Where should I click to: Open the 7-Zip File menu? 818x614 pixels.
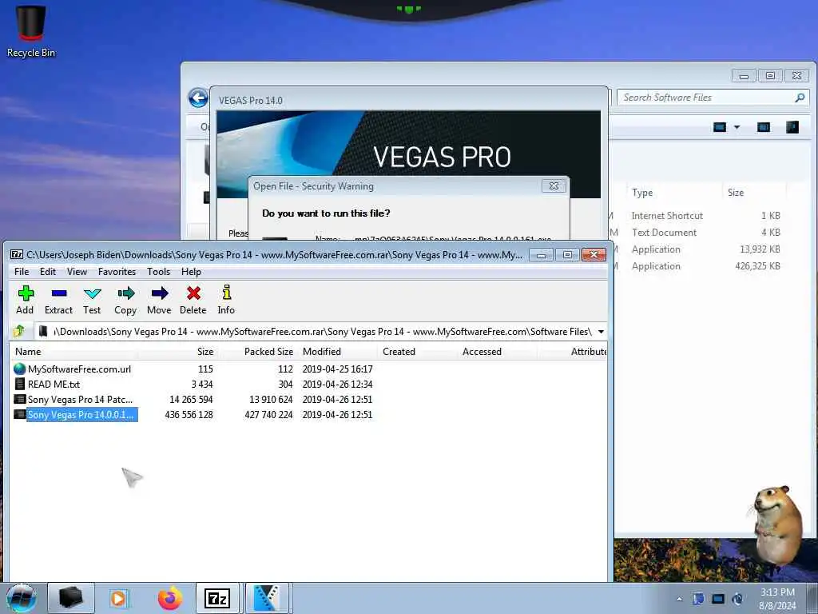pyautogui.click(x=22, y=272)
